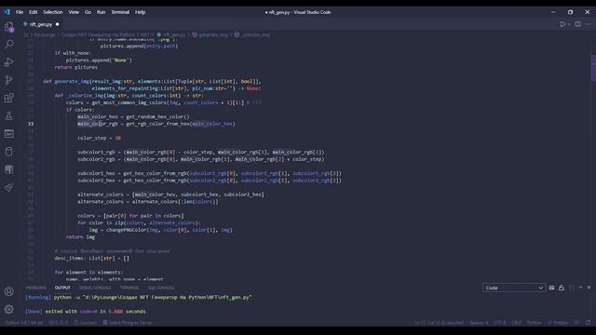596x335 pixels.
Task: Open the Source Control view
Action: coord(9,80)
